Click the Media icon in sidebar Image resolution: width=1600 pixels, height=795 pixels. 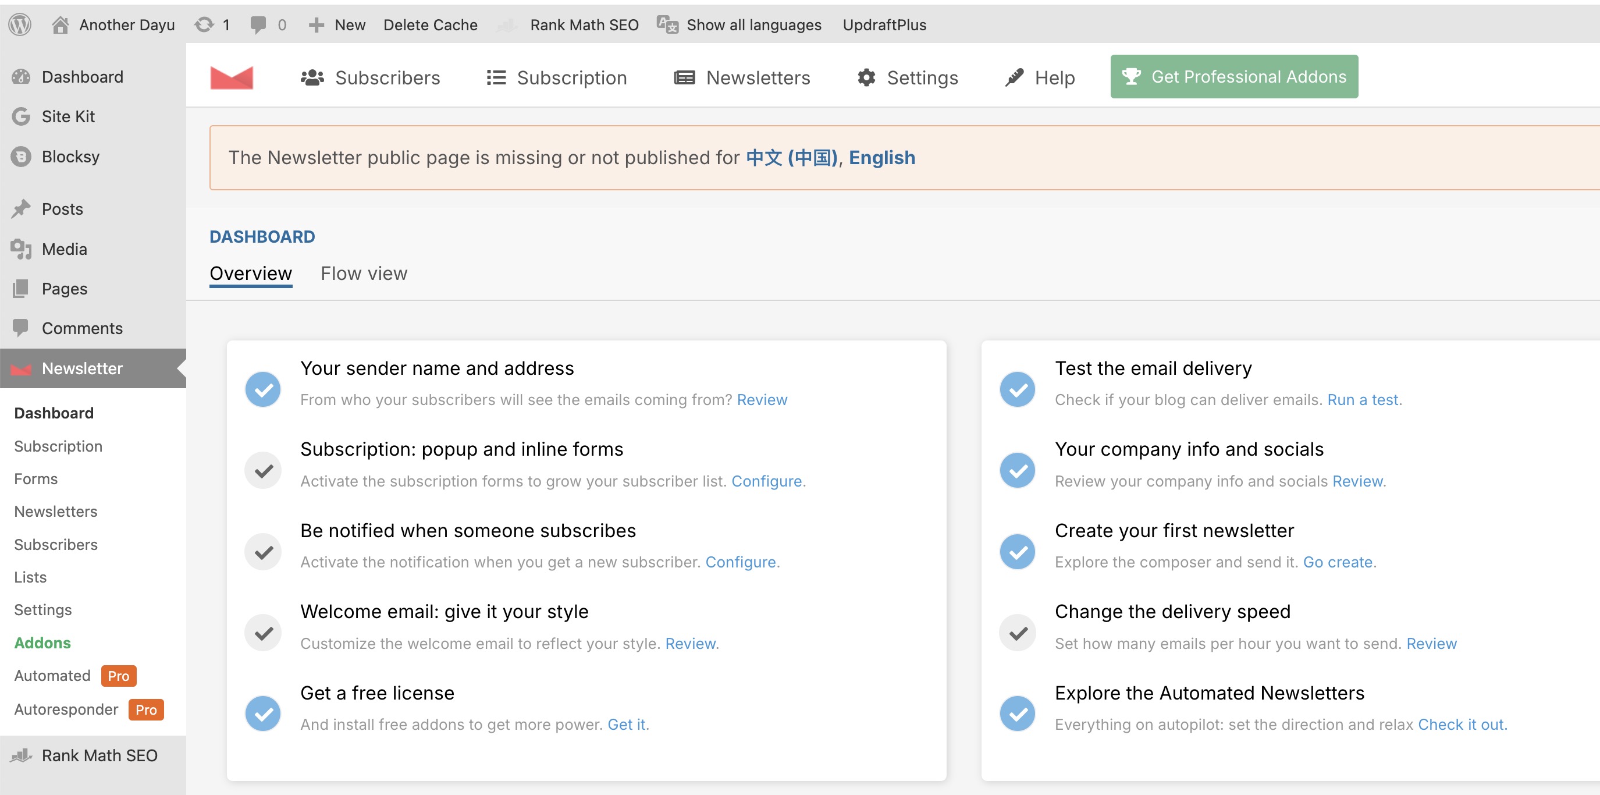click(x=21, y=249)
